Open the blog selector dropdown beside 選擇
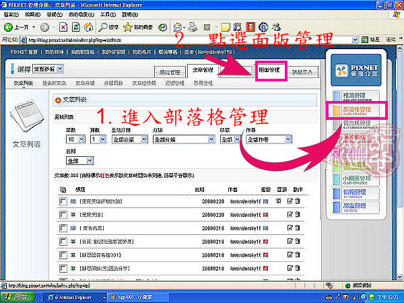The width and height of the screenshot is (404, 303). coord(48,69)
